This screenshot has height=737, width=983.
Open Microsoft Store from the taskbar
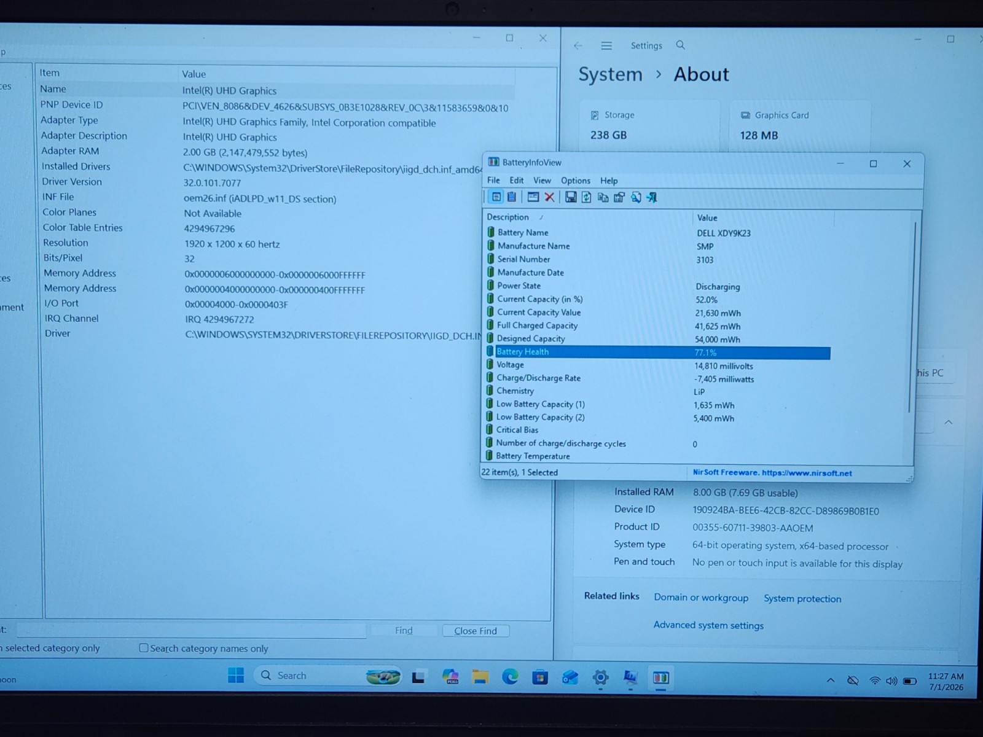pyautogui.click(x=540, y=677)
